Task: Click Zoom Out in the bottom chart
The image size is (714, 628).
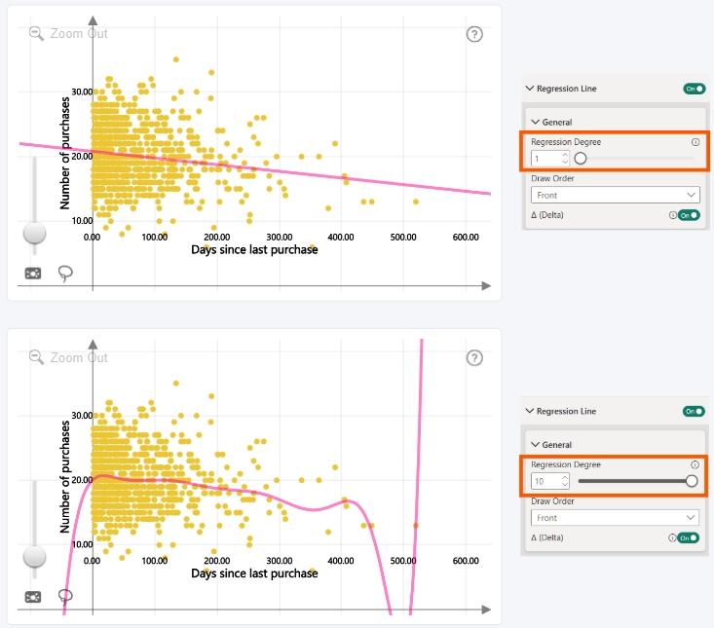Action: [x=78, y=357]
